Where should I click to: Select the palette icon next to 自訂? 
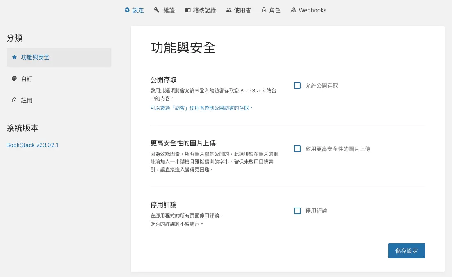15,78
